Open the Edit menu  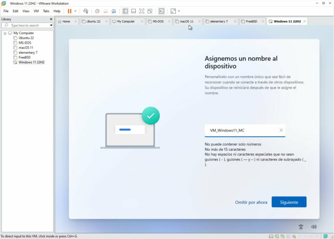(x=15, y=11)
